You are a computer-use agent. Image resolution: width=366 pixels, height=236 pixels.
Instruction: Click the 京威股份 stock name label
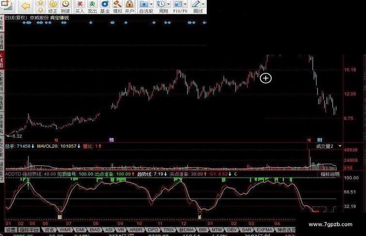pos(39,18)
